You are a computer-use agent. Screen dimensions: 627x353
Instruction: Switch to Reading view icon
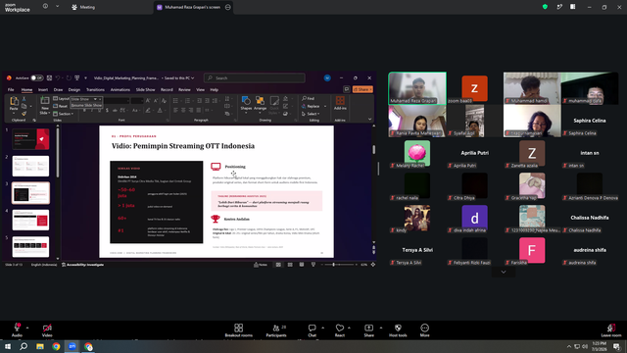tap(302, 265)
